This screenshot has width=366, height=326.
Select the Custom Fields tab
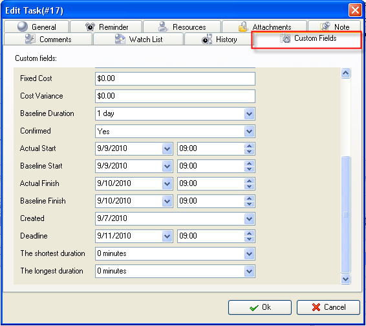click(x=307, y=39)
